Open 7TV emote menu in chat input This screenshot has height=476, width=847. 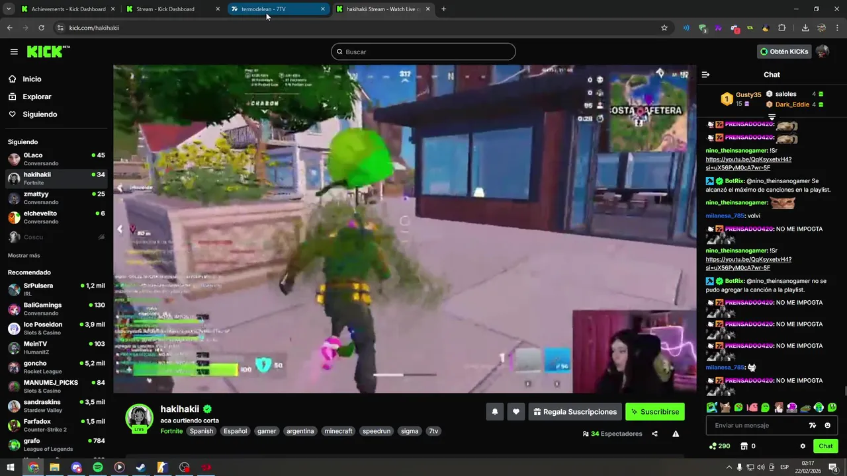(x=813, y=426)
